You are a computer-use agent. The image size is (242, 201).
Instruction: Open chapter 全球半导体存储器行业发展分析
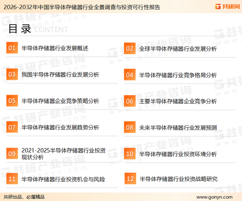[x=178, y=49]
